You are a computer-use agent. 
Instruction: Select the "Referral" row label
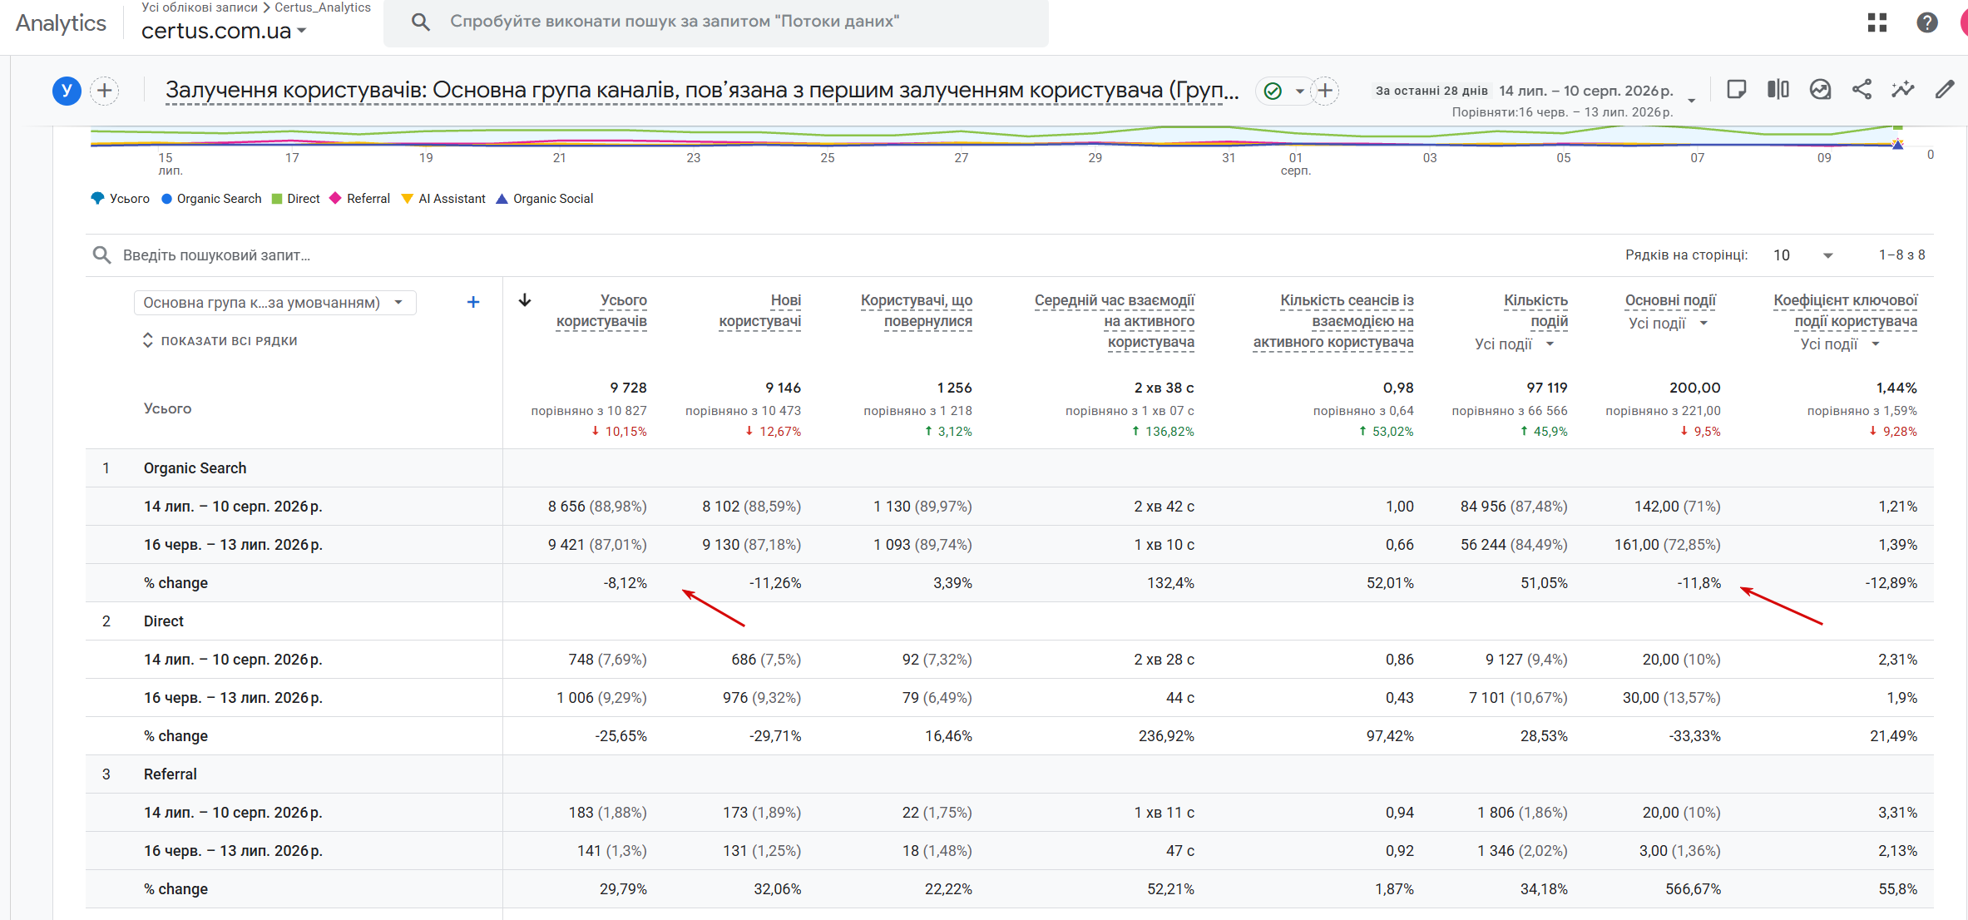(171, 774)
